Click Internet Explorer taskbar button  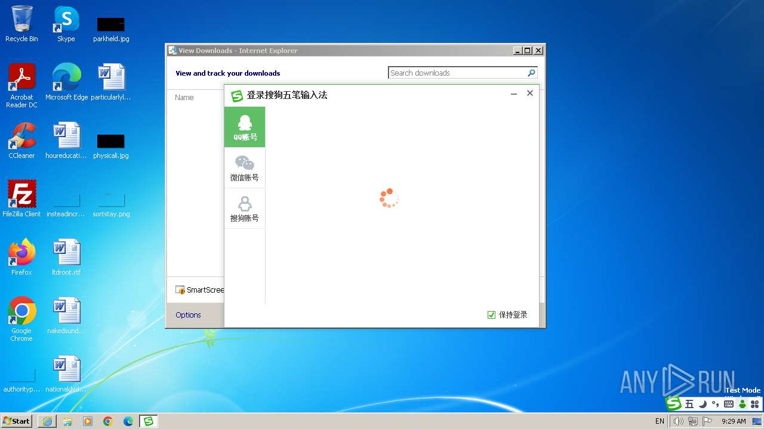click(x=47, y=421)
